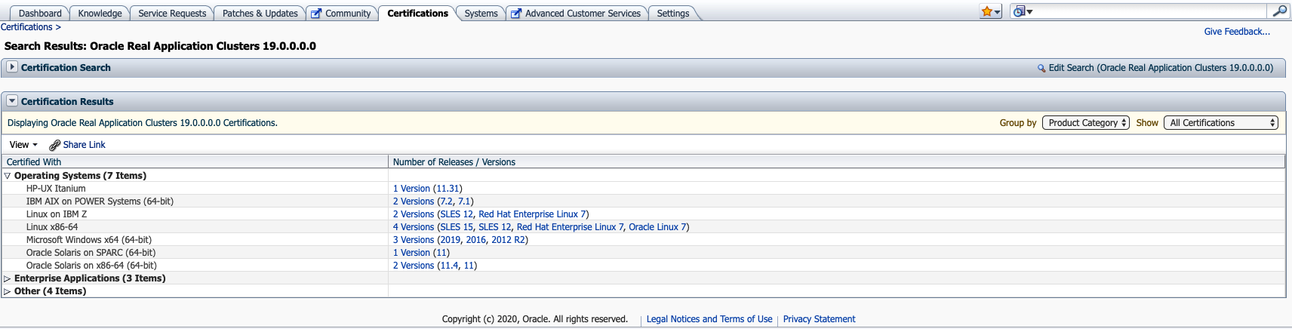The height and width of the screenshot is (329, 1292).
Task: Click the external link icon on Community tab
Action: (x=316, y=14)
